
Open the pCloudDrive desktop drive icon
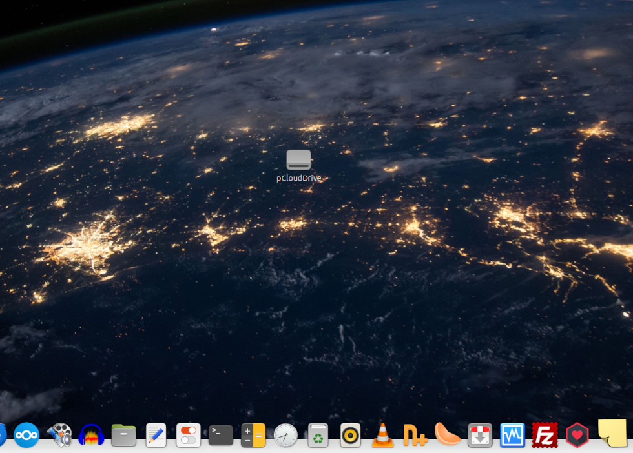point(298,160)
